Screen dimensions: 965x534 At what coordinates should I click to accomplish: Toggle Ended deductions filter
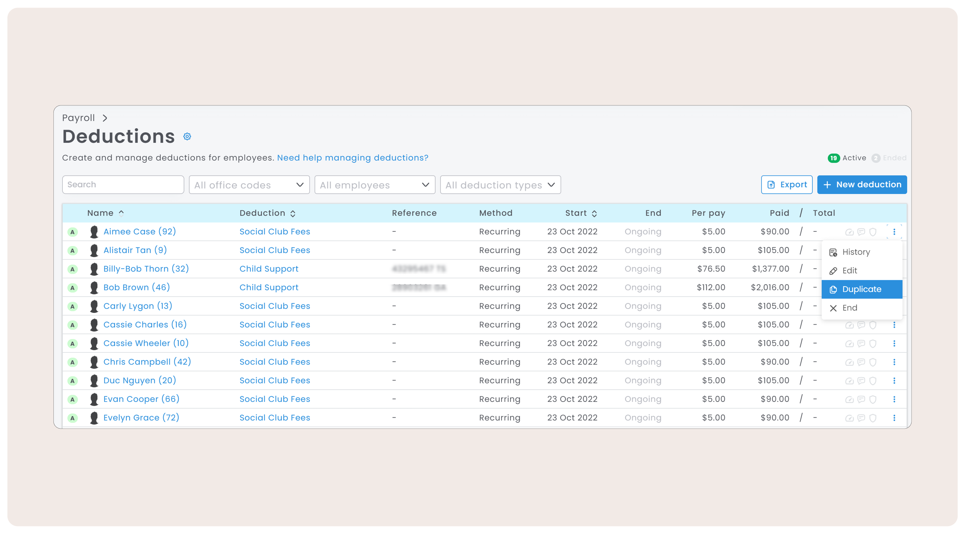point(889,158)
